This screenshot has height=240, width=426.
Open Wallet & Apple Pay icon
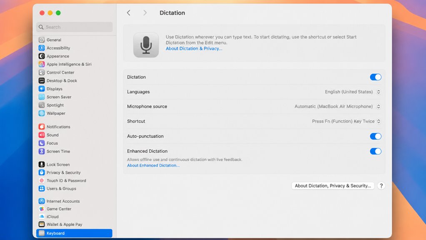(42, 224)
